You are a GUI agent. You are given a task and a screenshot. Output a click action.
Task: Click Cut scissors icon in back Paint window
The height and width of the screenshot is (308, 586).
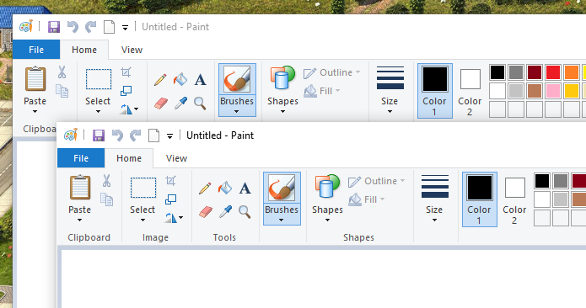pyautogui.click(x=62, y=72)
